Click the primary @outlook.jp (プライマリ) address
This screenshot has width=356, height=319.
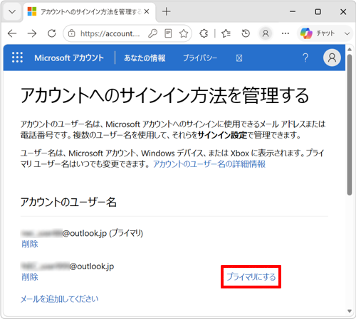(82, 233)
